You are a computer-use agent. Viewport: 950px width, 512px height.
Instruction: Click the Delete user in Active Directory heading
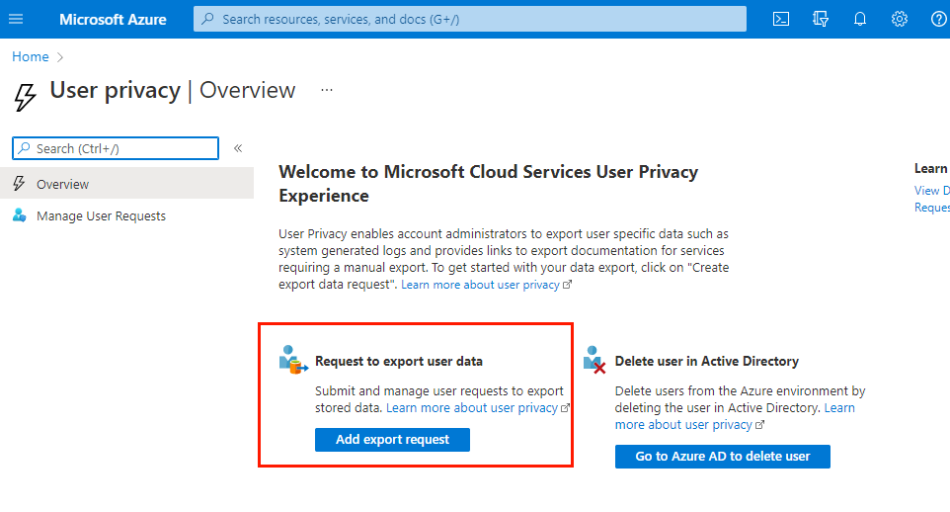[706, 361]
